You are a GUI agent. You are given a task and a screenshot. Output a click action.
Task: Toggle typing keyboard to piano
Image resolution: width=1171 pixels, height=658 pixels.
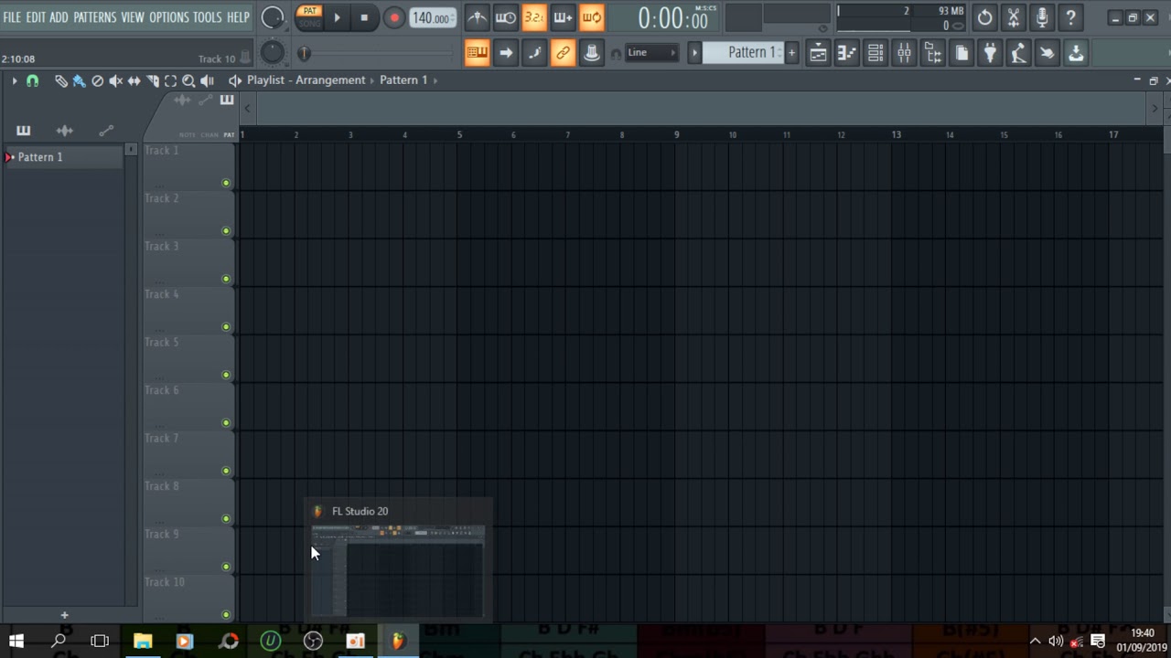[x=477, y=53]
